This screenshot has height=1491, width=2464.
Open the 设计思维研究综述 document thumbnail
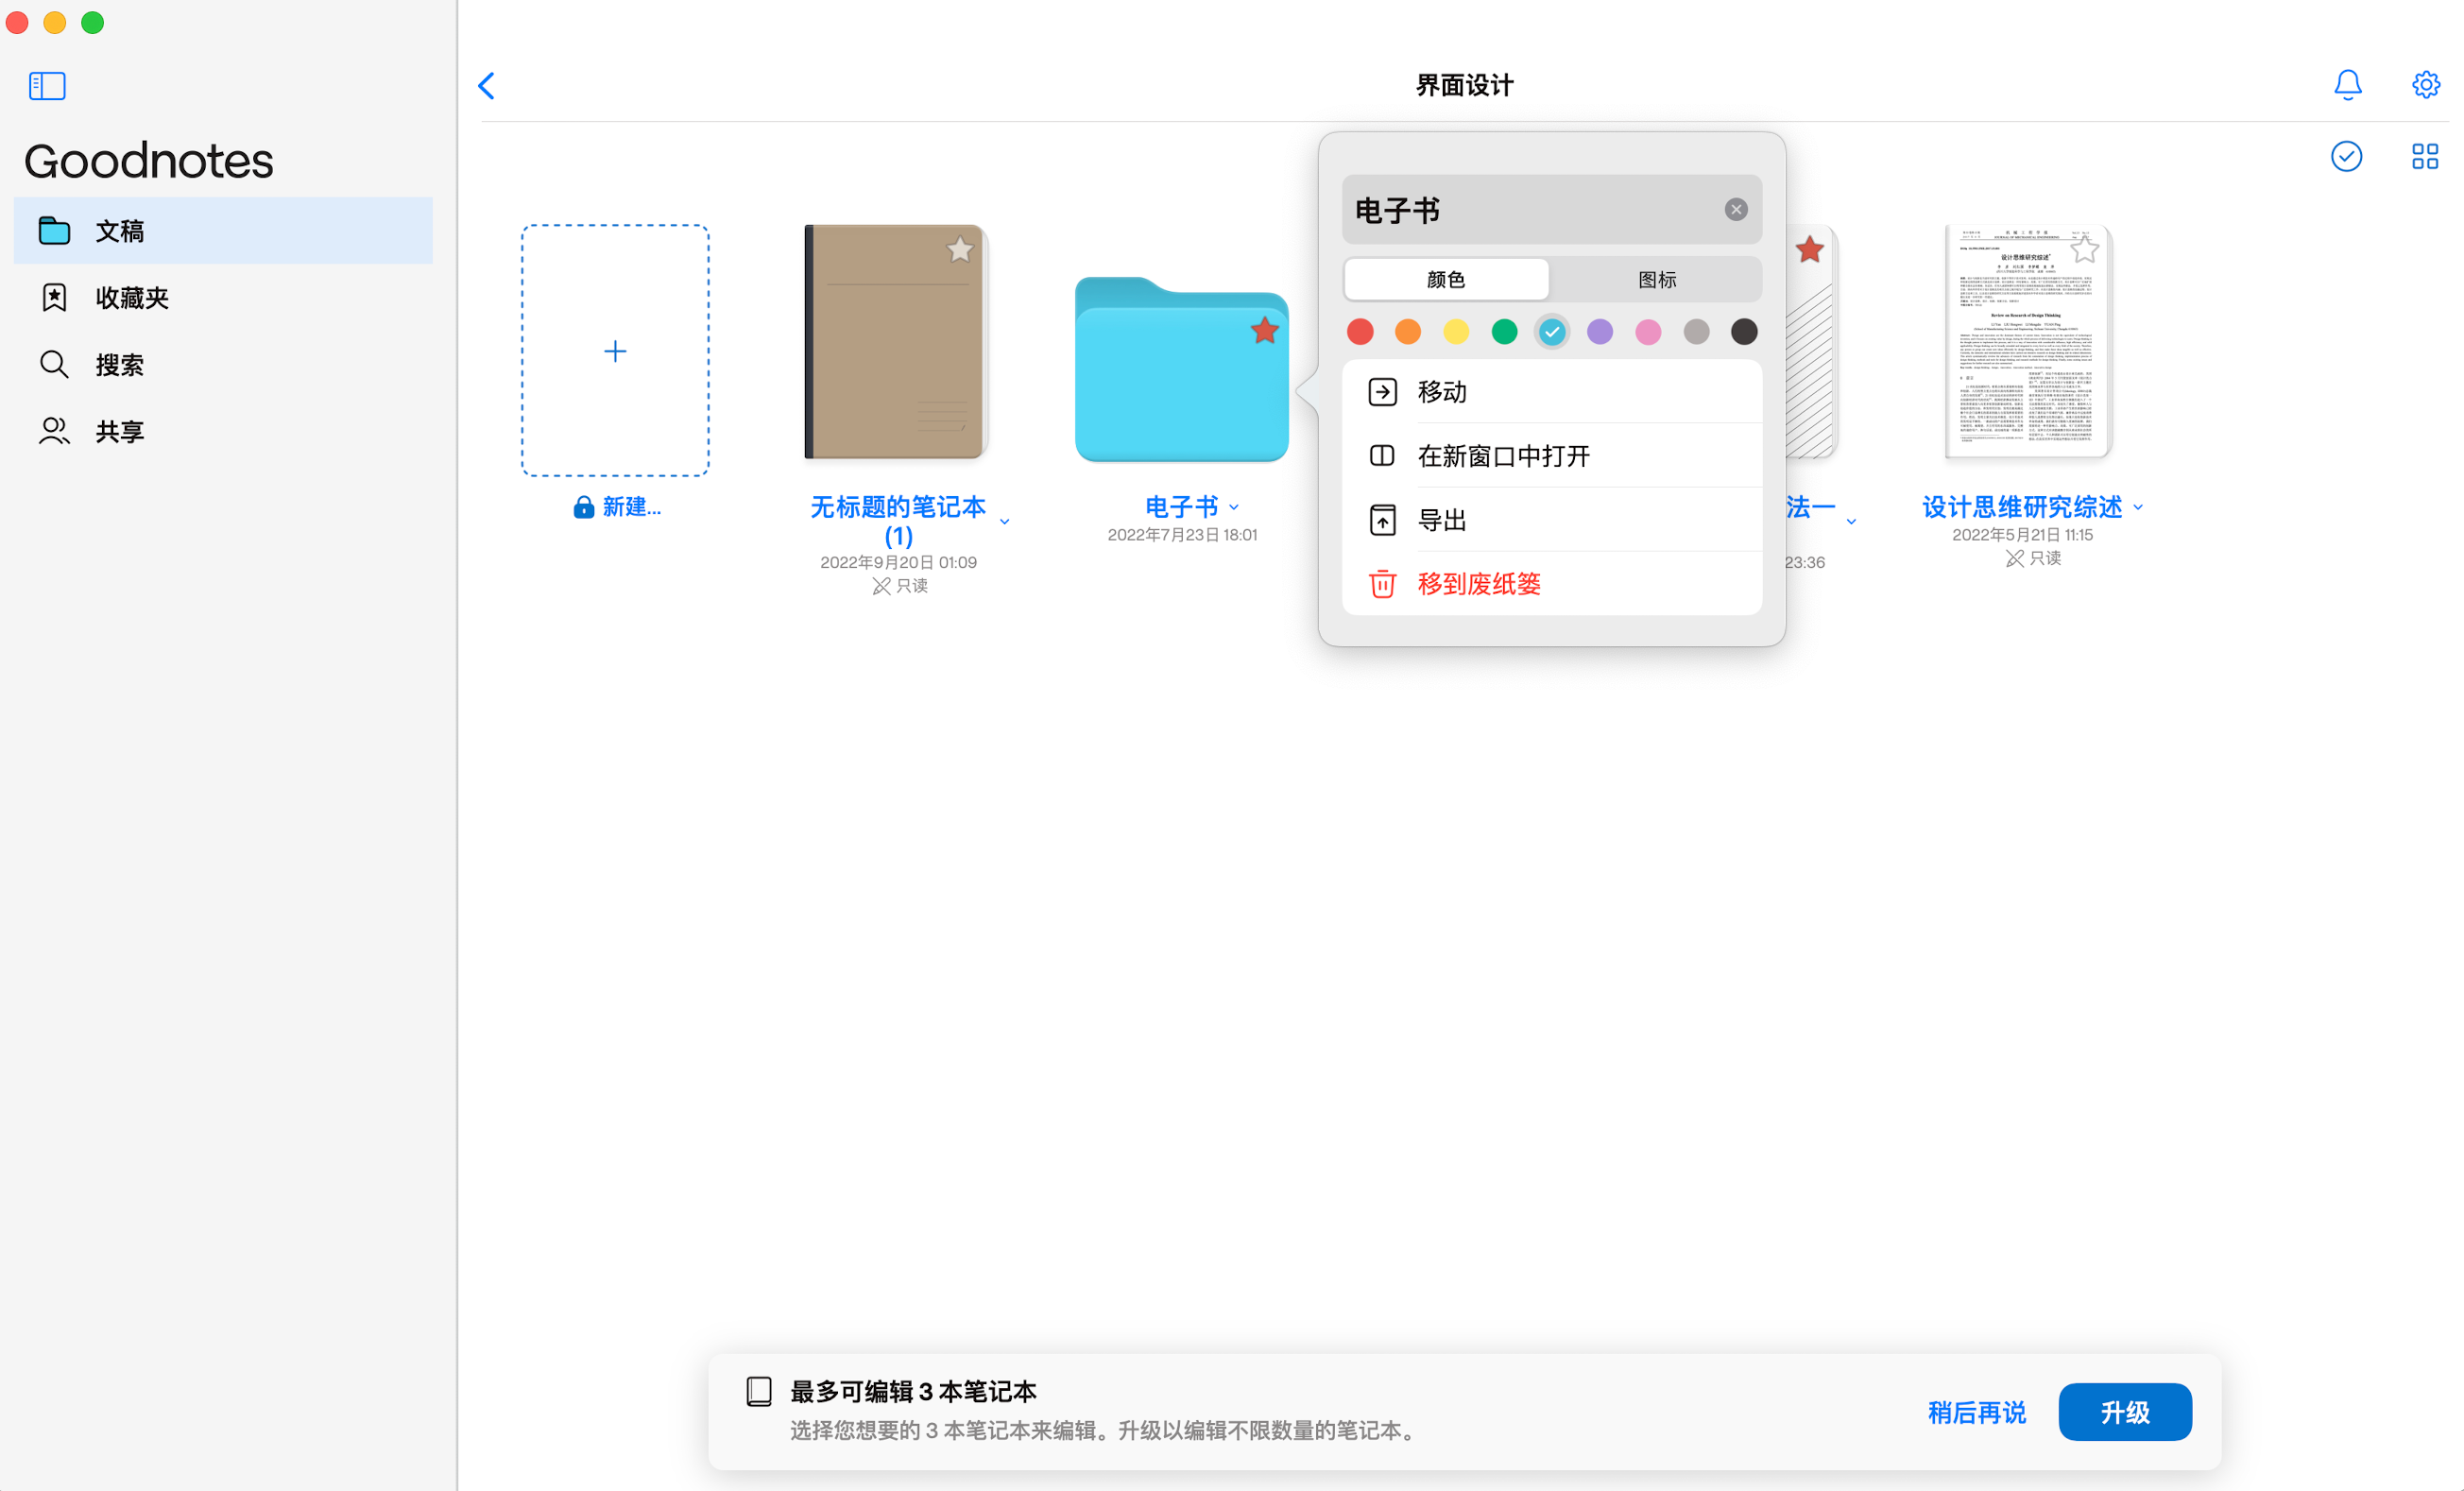click(2028, 342)
